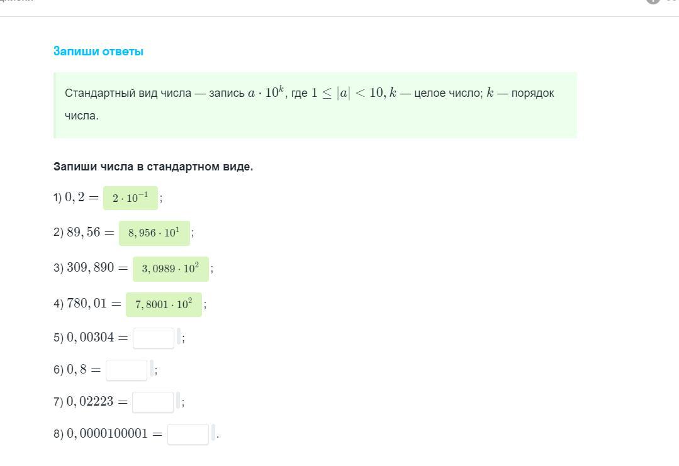Image resolution: width=679 pixels, height=466 pixels.
Task: Click the gray bar beside the 0,8 input
Action: click(152, 369)
